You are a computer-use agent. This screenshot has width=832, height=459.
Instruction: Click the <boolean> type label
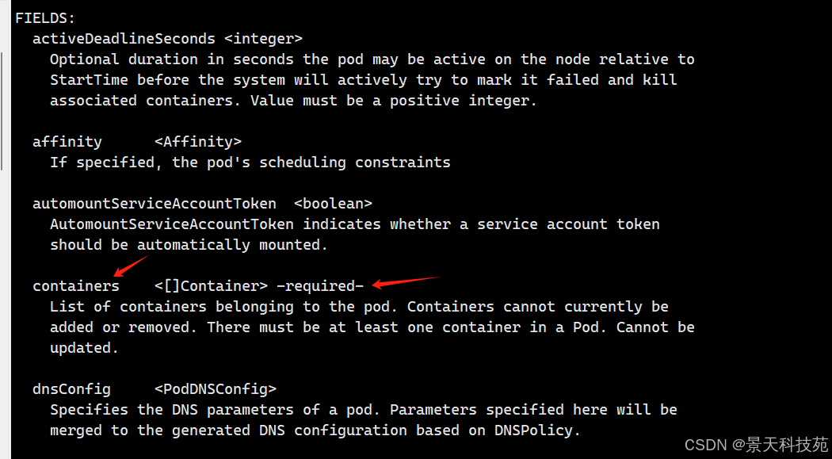[x=333, y=204]
